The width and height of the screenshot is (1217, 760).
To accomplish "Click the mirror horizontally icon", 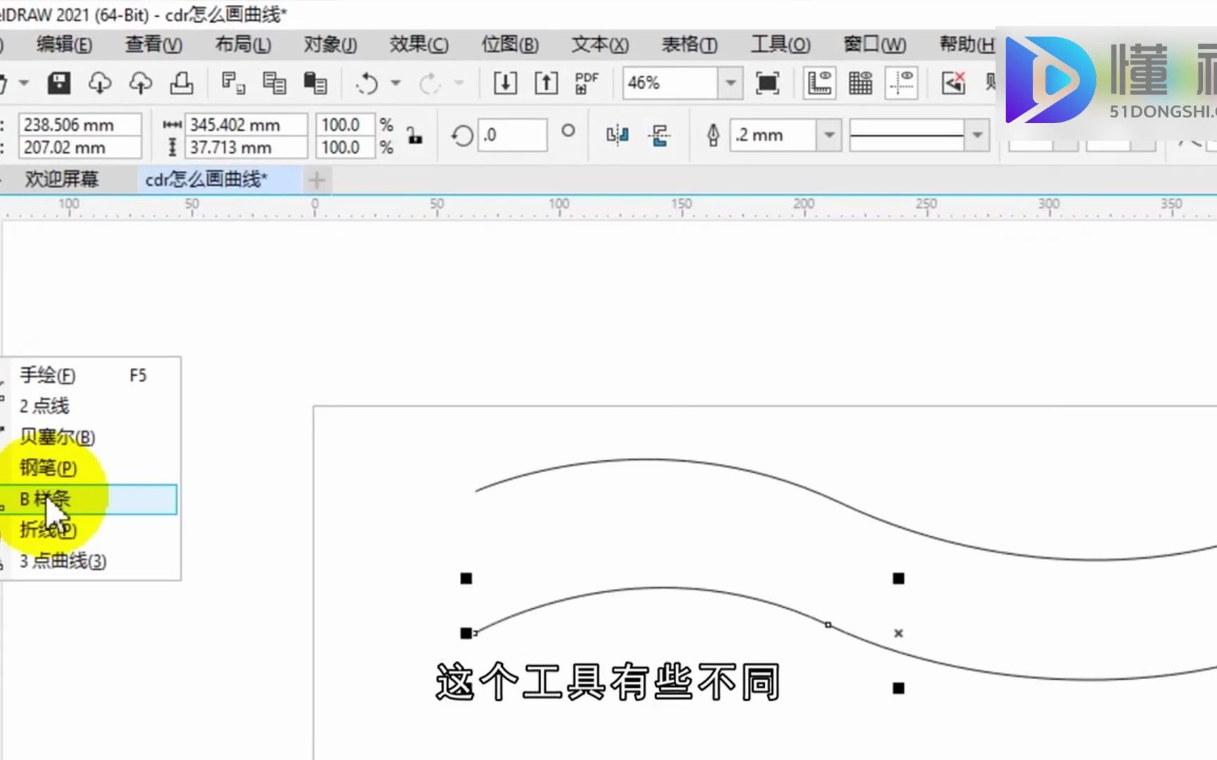I will point(618,134).
